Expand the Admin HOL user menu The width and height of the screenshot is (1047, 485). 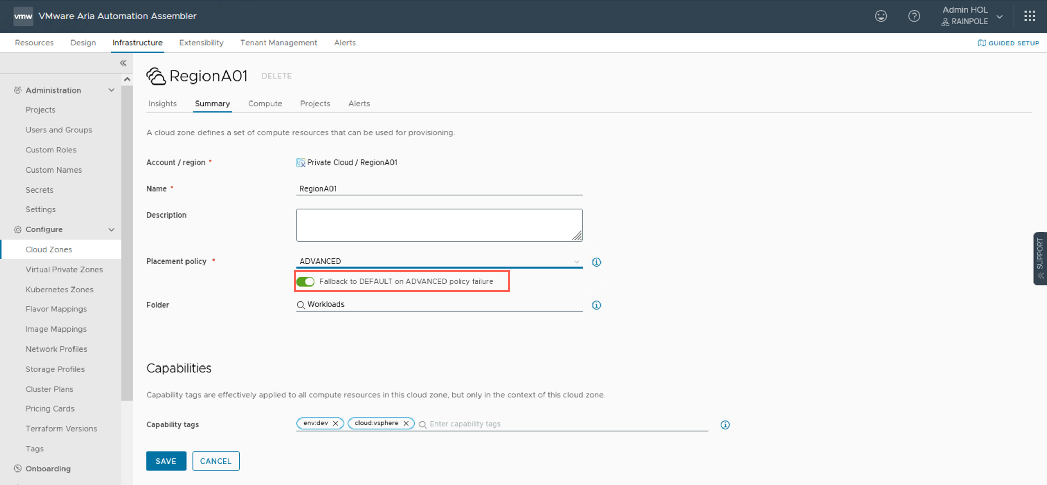1000,16
